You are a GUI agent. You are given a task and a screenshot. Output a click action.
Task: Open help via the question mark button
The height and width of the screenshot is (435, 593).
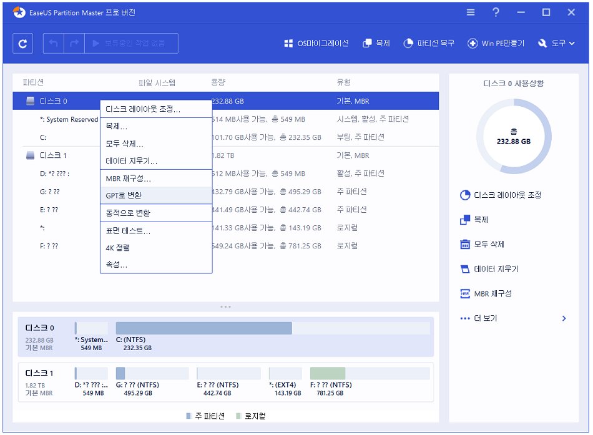click(x=496, y=12)
